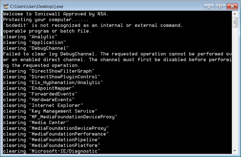Maximize the ].exe console window

[x=220, y=7]
